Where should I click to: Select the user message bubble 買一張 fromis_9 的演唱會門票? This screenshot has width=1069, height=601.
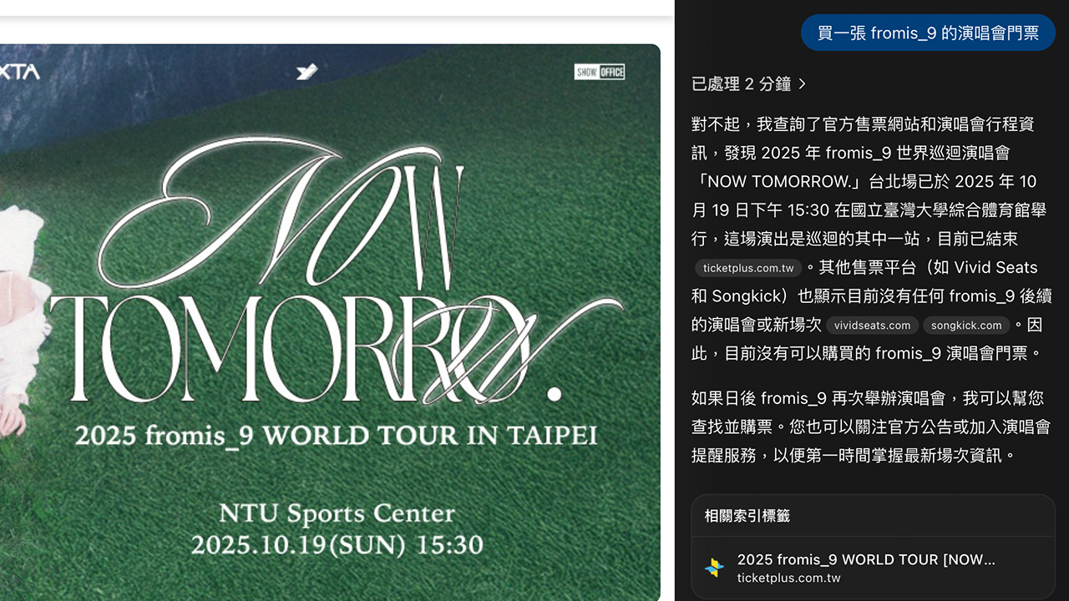click(928, 33)
